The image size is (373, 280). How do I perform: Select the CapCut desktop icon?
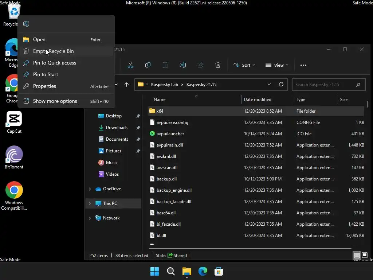pos(14,122)
